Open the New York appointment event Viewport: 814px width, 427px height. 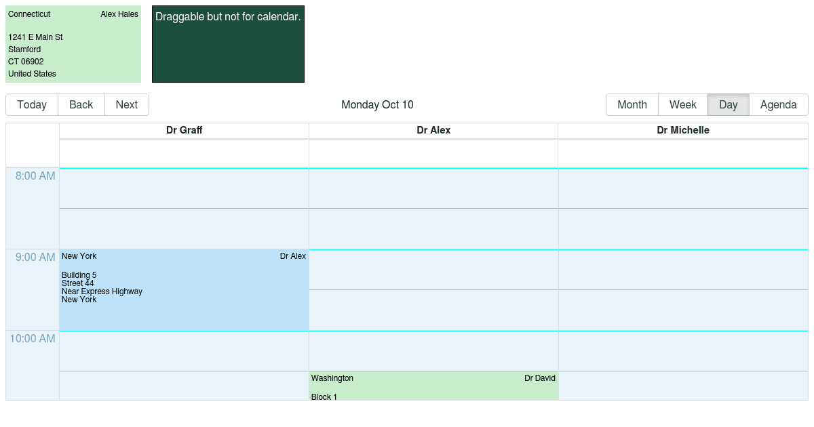tap(184, 289)
